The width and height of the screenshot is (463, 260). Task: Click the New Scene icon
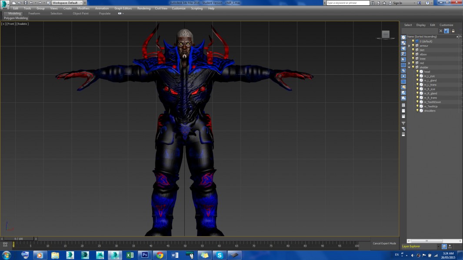pyautogui.click(x=14, y=3)
